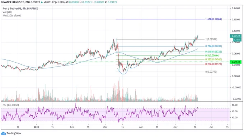
Task: Click the C:0.09122 close value in header
Action: 111,2
